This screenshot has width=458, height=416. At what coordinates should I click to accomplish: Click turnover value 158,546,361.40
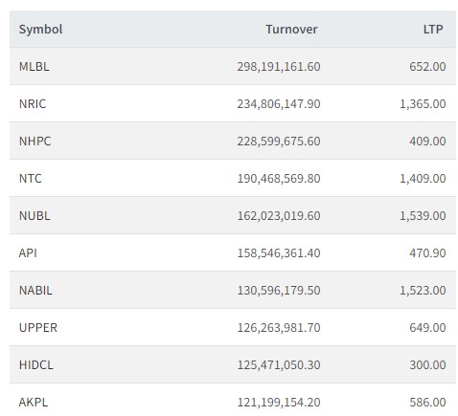point(279,253)
